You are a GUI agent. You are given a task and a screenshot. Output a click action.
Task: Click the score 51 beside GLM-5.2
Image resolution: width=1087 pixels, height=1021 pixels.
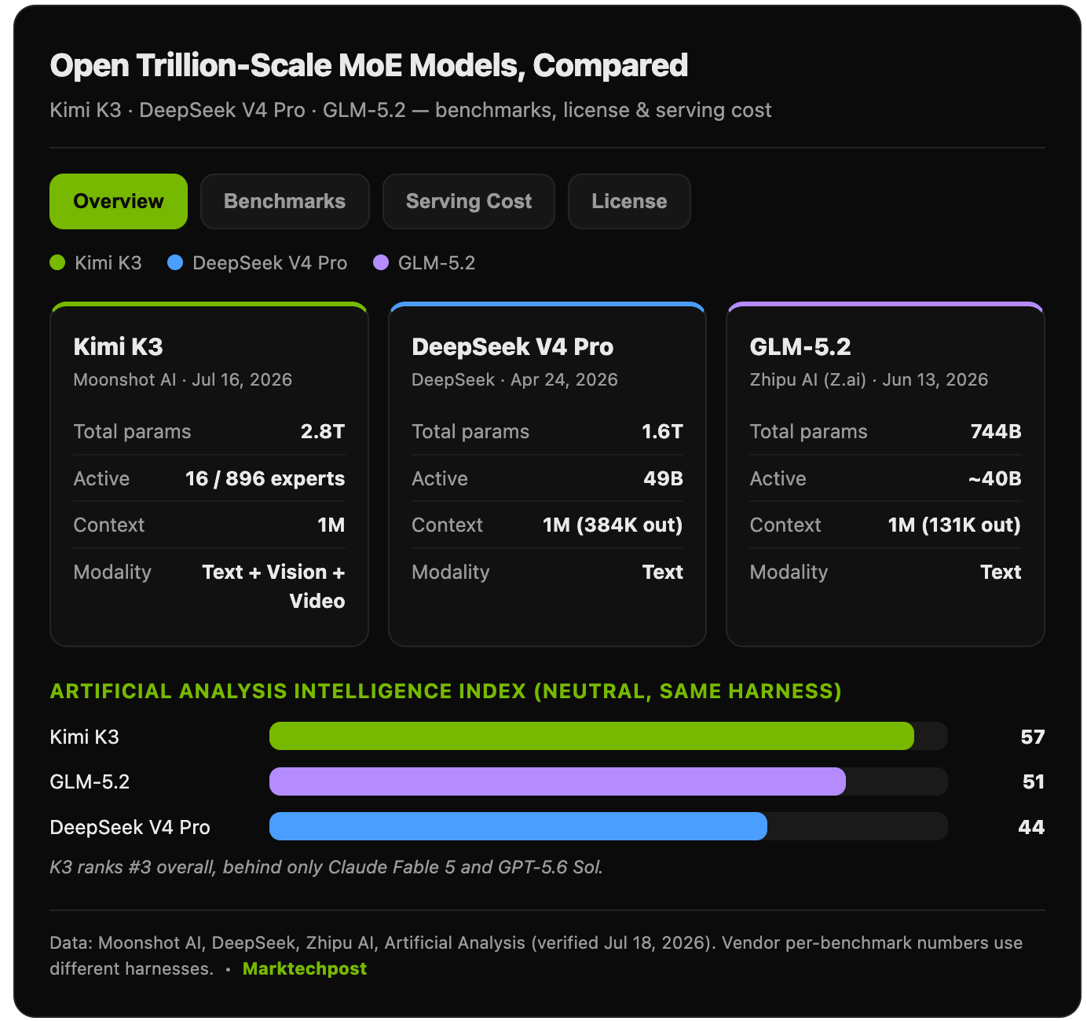coord(1034,781)
